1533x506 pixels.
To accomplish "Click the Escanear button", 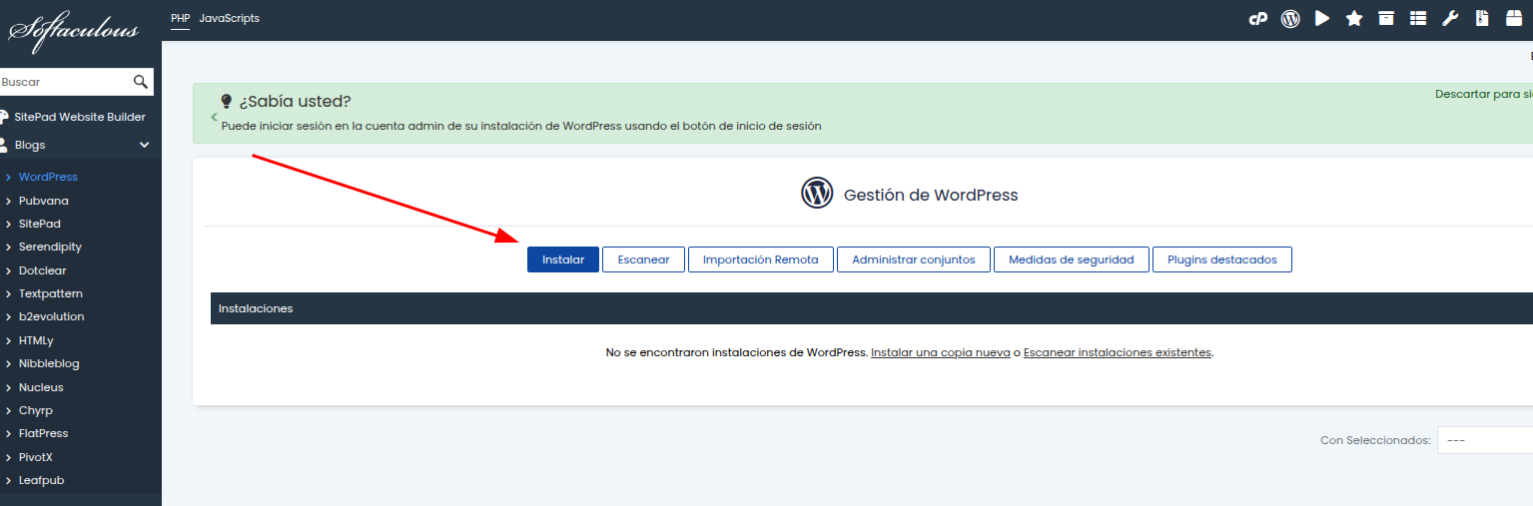I will (643, 259).
